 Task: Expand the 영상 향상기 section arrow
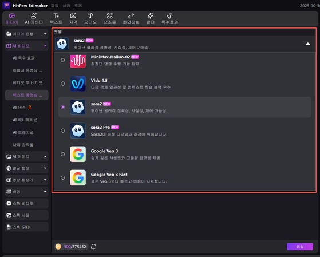click(45, 180)
